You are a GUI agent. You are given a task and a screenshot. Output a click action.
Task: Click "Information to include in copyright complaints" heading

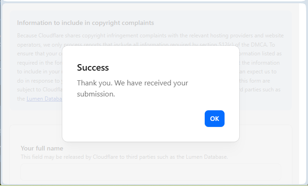tap(85, 23)
